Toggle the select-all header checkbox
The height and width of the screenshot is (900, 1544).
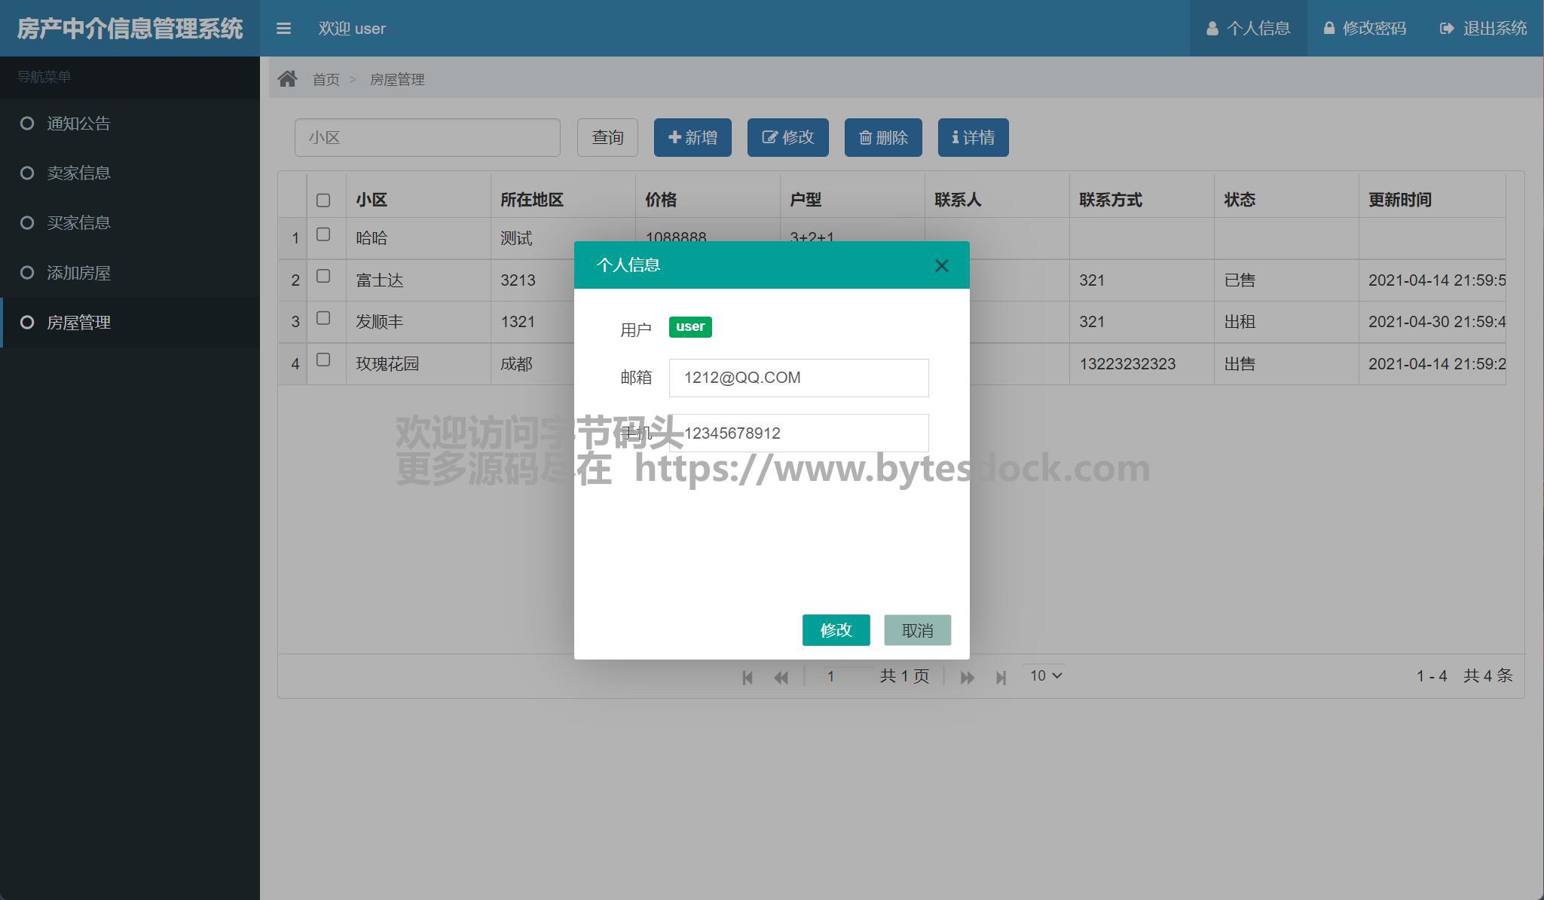[x=323, y=200]
